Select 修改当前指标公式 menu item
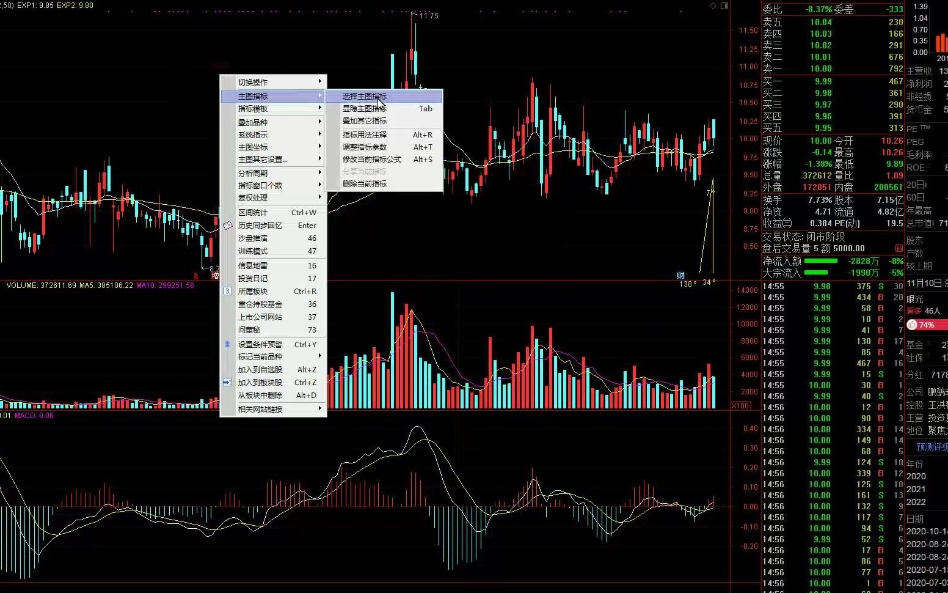948x593 pixels. tap(384, 160)
